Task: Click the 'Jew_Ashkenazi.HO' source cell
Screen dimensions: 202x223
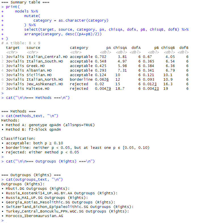Action: 45,84
